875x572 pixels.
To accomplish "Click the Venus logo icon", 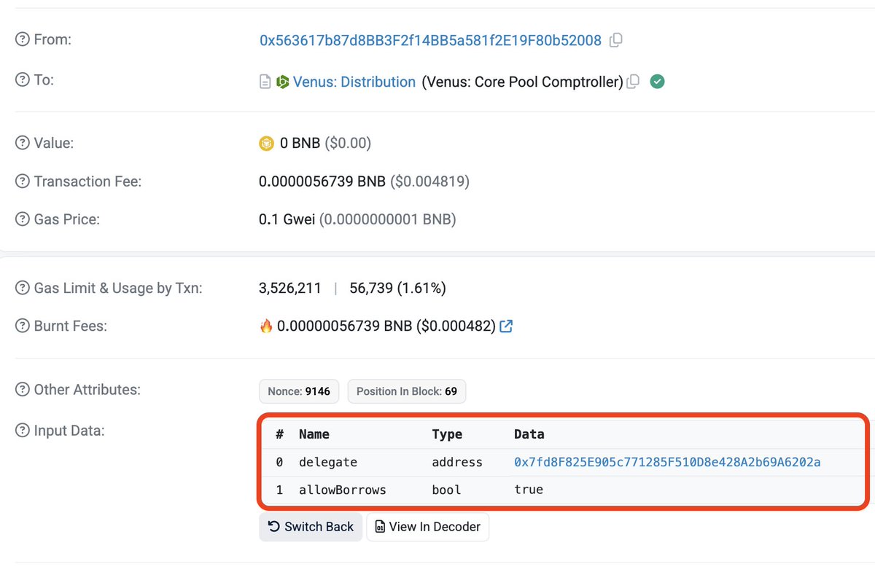I will [283, 82].
